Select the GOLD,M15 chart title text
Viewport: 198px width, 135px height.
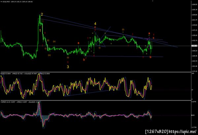[5, 2]
